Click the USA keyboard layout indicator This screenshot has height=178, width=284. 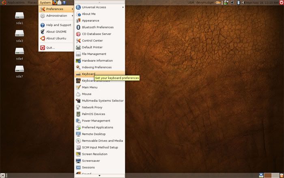coord(191,2)
